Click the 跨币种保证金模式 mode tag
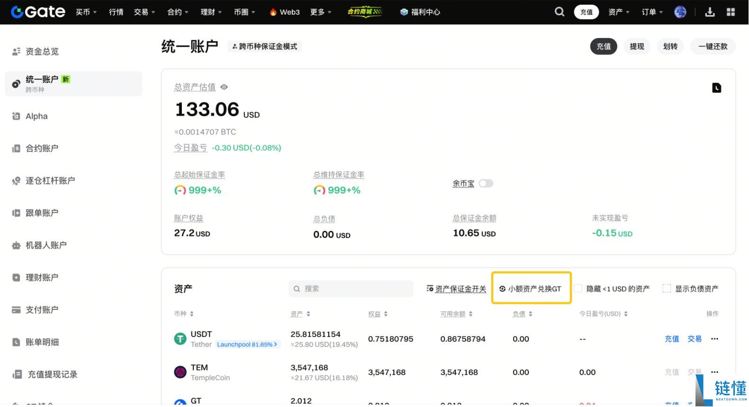The height and width of the screenshot is (407, 749). (265, 46)
